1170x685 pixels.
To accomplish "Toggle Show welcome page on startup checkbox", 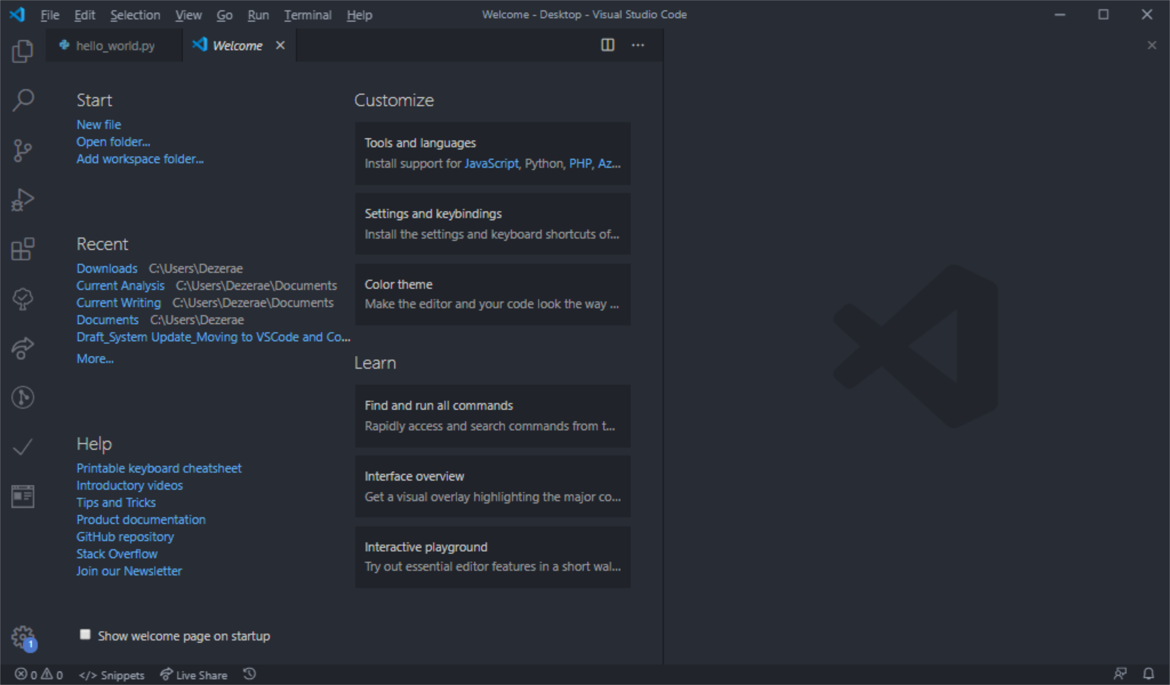I will tap(85, 635).
